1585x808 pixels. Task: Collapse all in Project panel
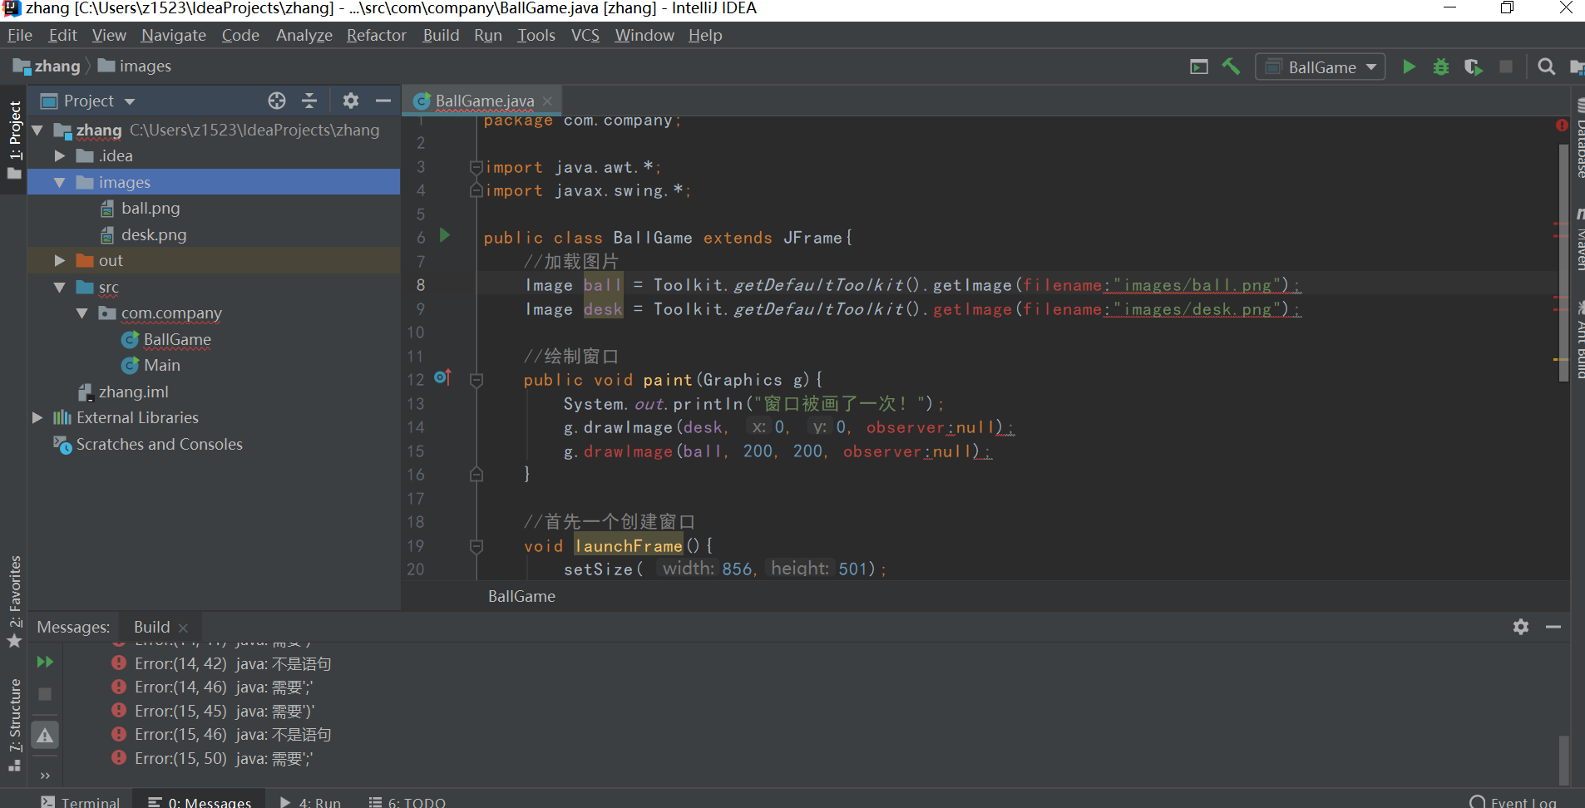pyautogui.click(x=309, y=101)
